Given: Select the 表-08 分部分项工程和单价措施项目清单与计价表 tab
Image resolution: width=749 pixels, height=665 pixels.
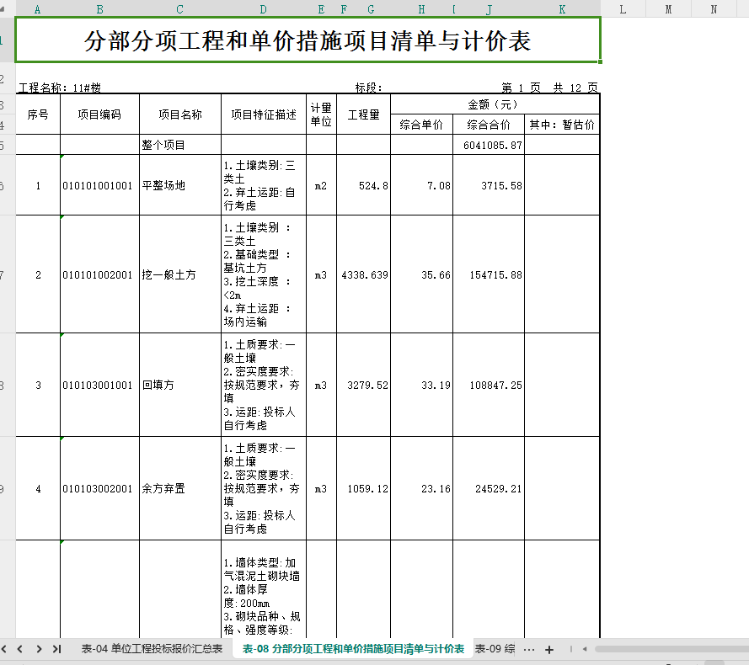Looking at the screenshot, I should click(x=354, y=649).
